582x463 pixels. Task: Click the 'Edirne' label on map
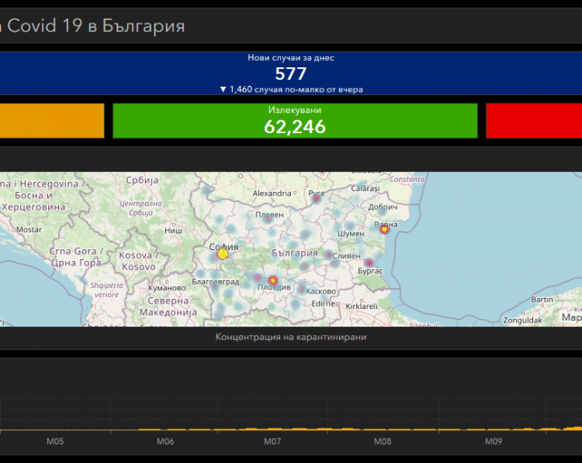(323, 304)
